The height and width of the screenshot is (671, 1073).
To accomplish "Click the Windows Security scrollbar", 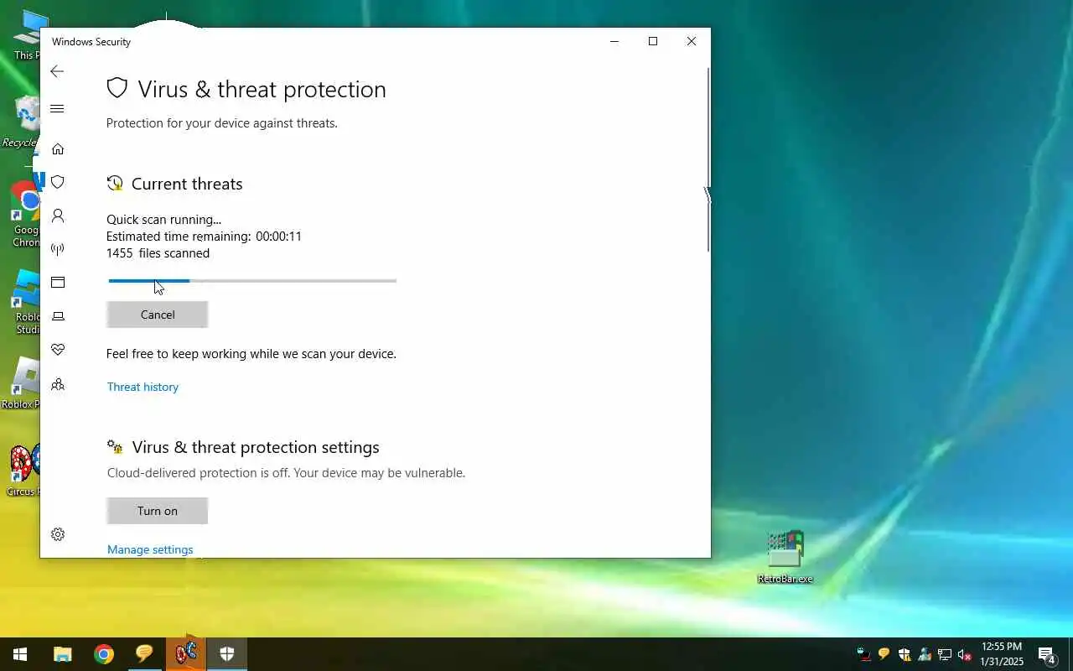I will click(x=708, y=159).
